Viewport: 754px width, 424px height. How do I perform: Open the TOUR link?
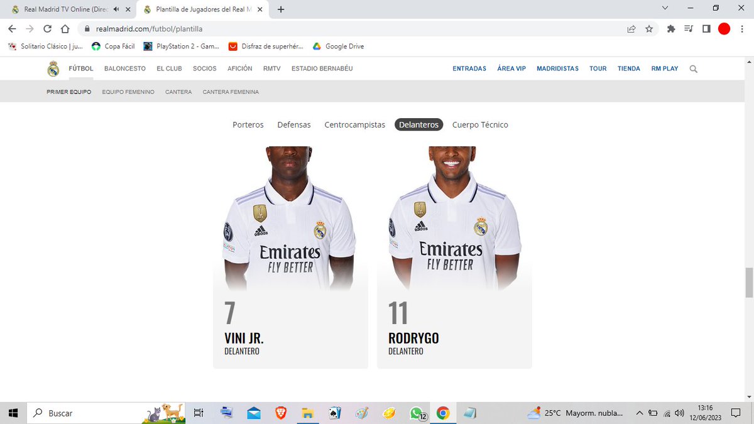pos(598,68)
